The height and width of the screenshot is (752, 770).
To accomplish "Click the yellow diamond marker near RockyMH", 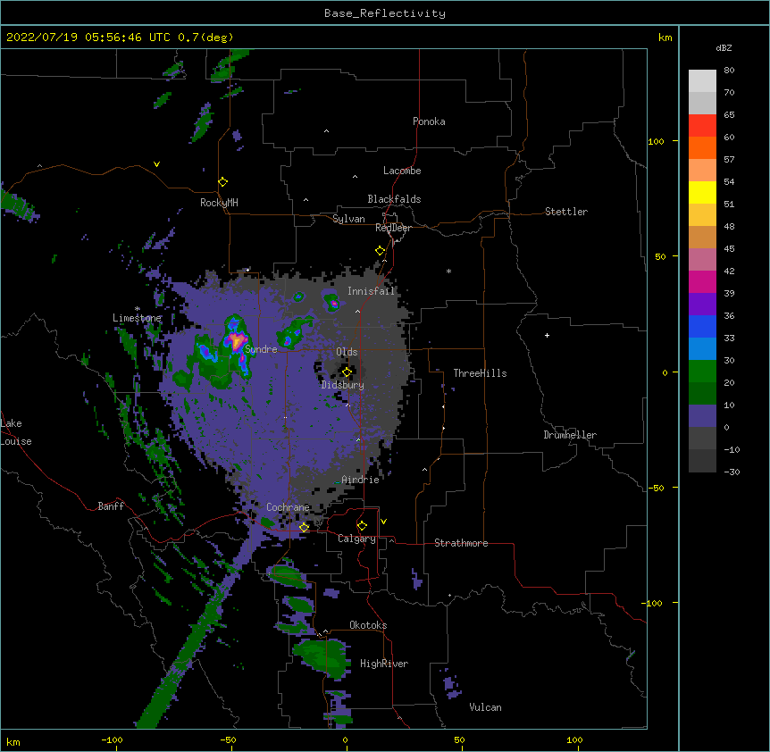I will [x=222, y=182].
